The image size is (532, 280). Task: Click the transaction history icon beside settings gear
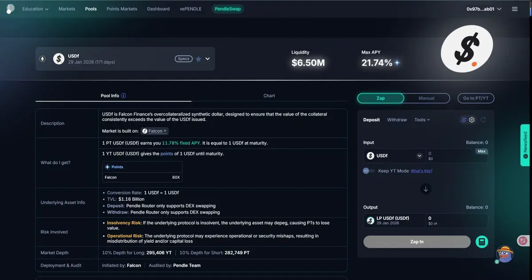[x=464, y=120]
